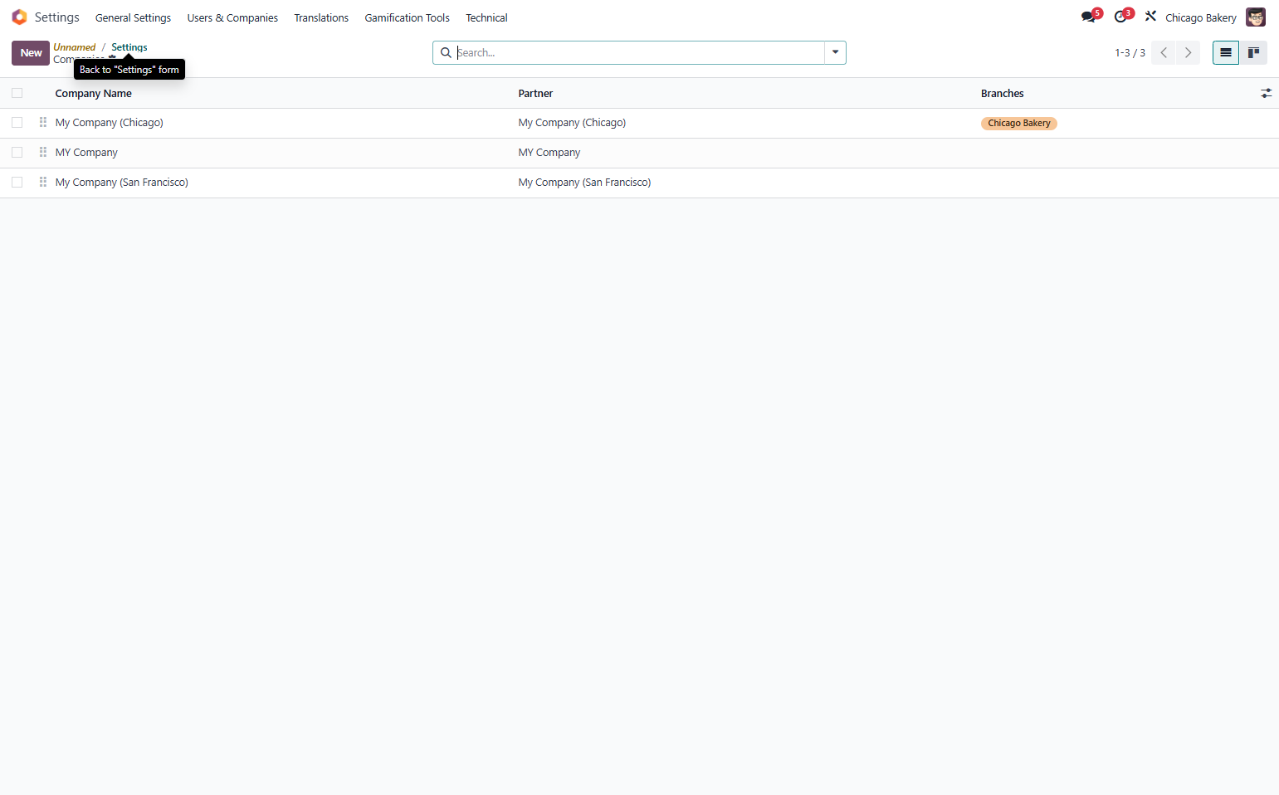Screen dimensions: 1279x795
Task: Open General Settings menu
Action: [x=133, y=17]
